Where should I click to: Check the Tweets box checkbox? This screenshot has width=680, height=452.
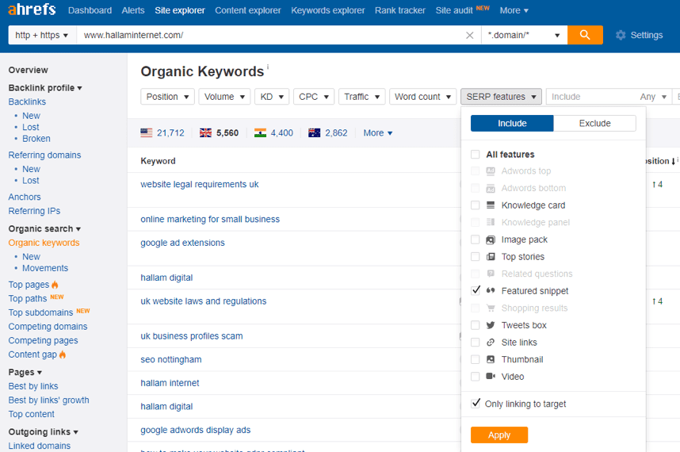click(476, 325)
